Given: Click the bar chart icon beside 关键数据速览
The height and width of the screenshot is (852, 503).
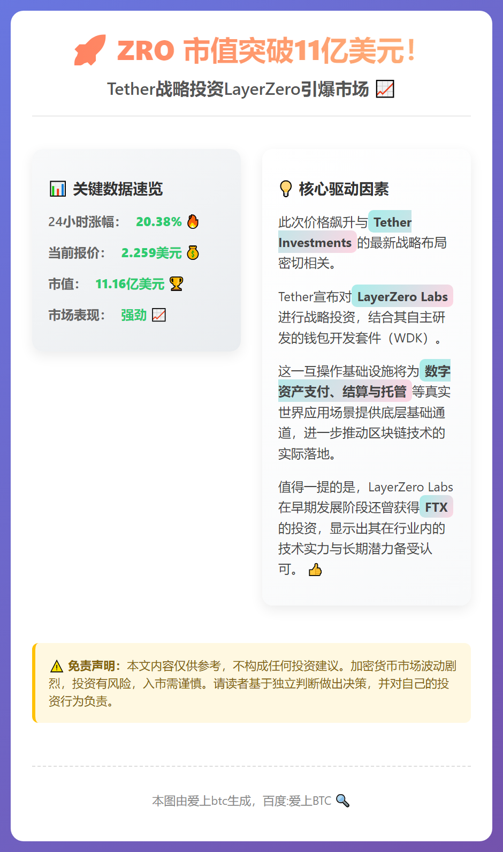Looking at the screenshot, I should [x=58, y=189].
